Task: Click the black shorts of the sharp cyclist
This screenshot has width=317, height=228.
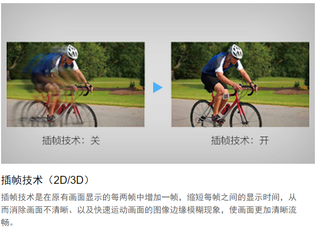Action: click(213, 82)
